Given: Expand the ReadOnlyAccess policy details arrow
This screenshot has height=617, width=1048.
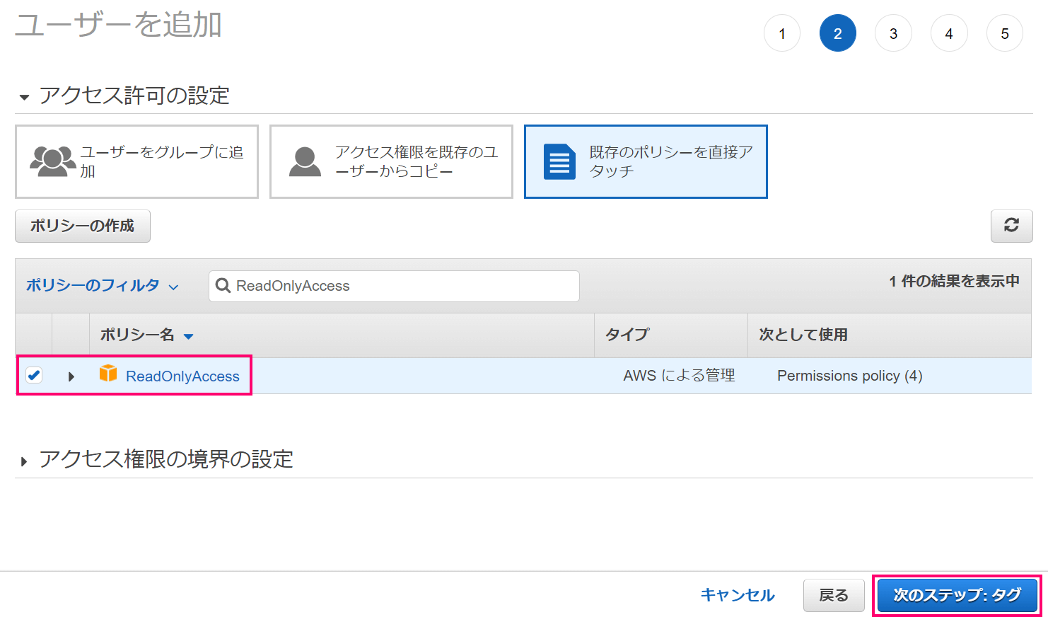Looking at the screenshot, I should [71, 376].
